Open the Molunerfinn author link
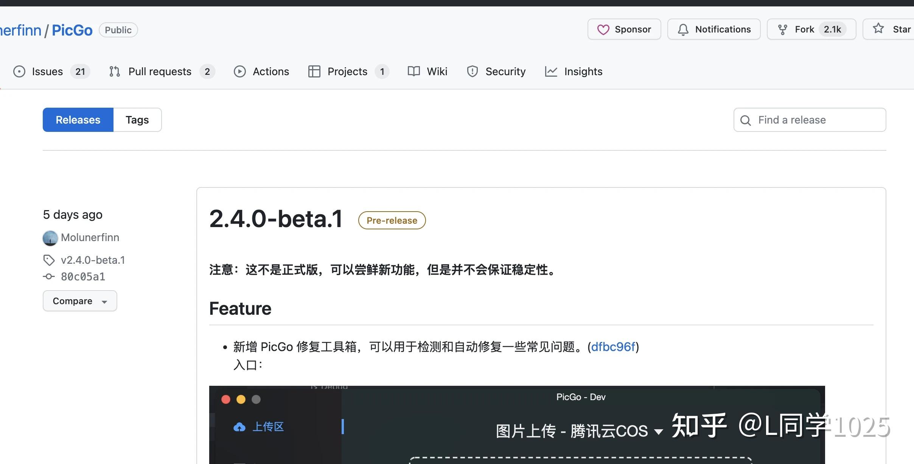This screenshot has height=464, width=914. [x=90, y=237]
